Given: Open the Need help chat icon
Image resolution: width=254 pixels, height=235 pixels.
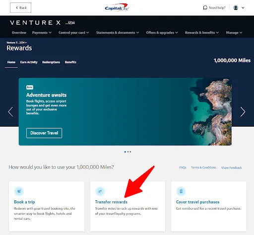Looking at the screenshot, I should [205, 8].
